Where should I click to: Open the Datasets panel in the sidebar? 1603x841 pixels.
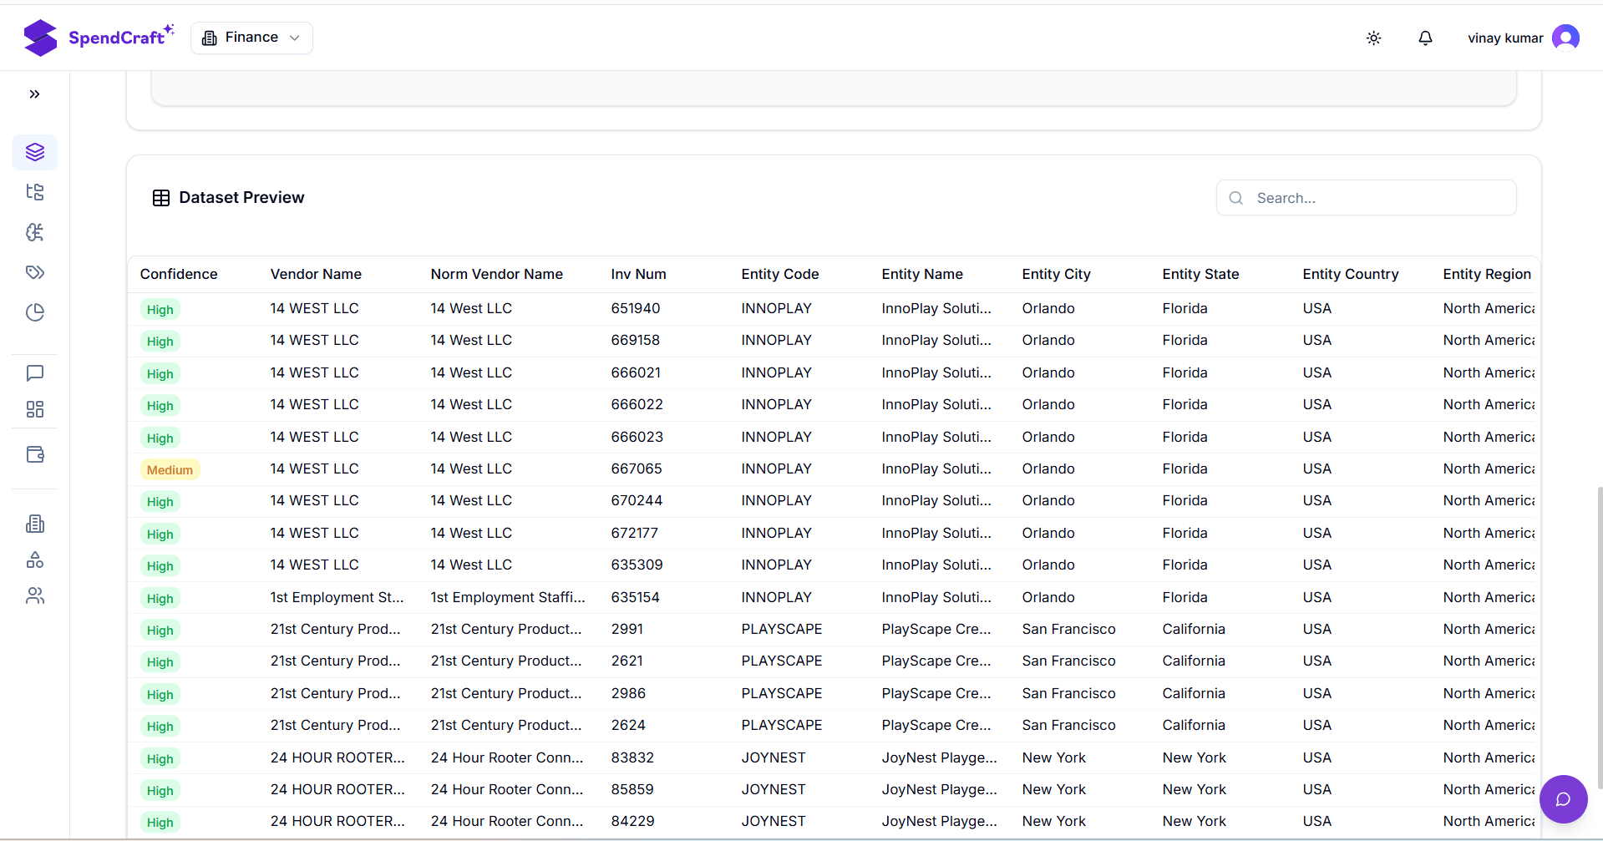click(34, 152)
